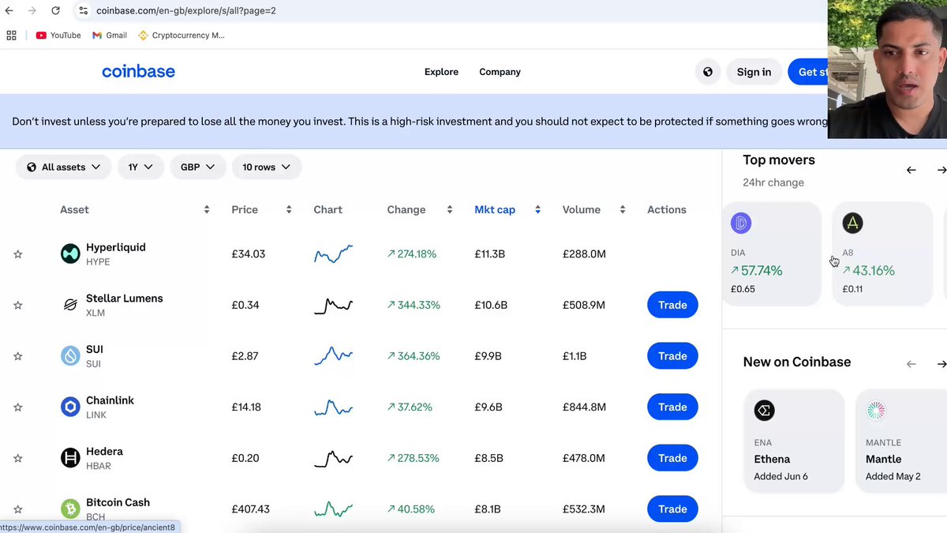
Task: Click Hyperliquid price £34.03
Action: coord(248,254)
